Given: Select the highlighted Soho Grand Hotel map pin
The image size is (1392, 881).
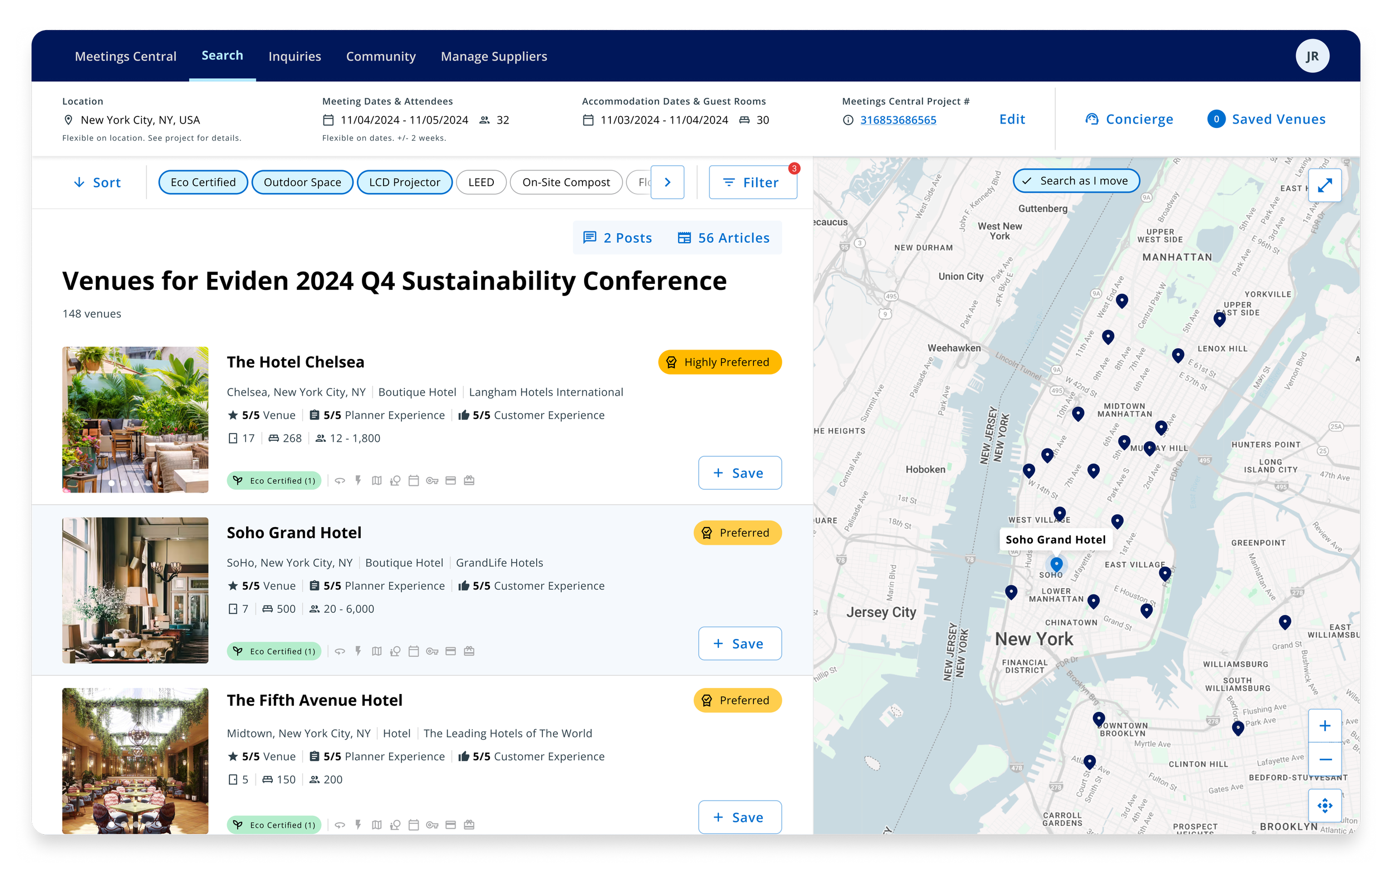Looking at the screenshot, I should [1056, 563].
